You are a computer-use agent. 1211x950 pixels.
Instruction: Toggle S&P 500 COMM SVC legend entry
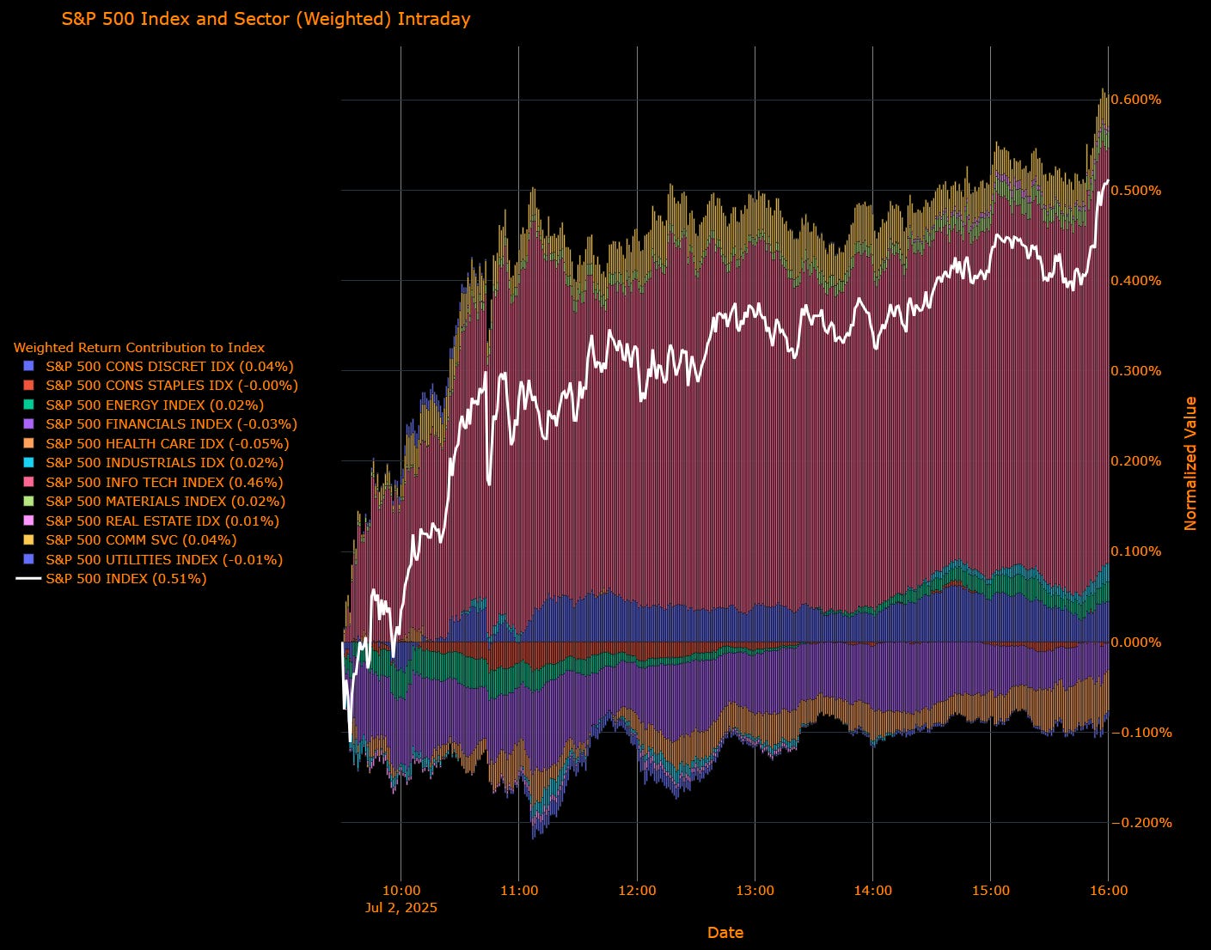coord(141,540)
